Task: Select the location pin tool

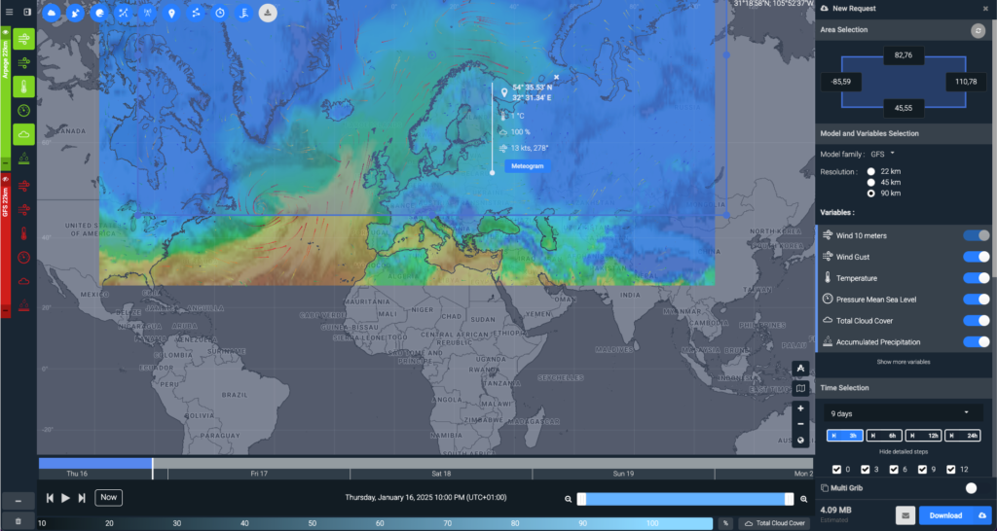Action: point(171,13)
